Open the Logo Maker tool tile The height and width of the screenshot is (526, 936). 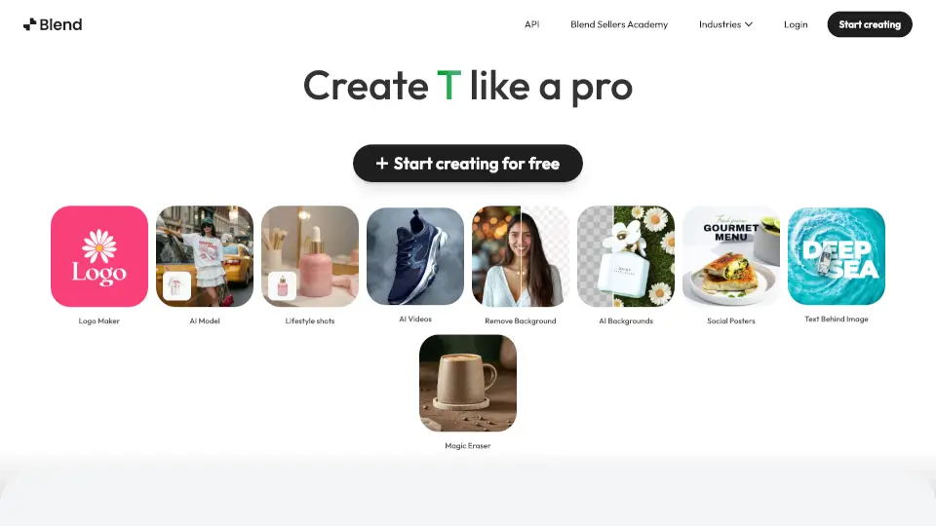tap(99, 256)
